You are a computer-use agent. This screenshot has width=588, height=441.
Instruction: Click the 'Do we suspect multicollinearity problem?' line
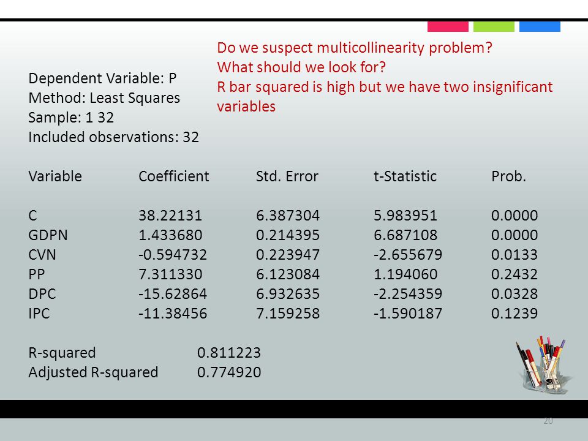click(355, 48)
